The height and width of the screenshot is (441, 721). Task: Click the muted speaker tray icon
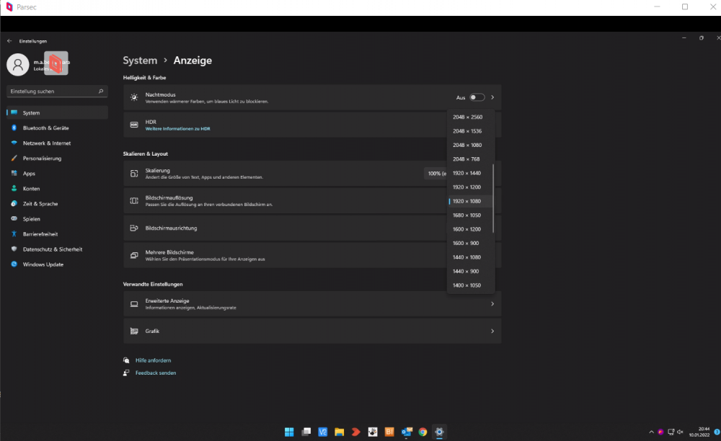point(680,432)
